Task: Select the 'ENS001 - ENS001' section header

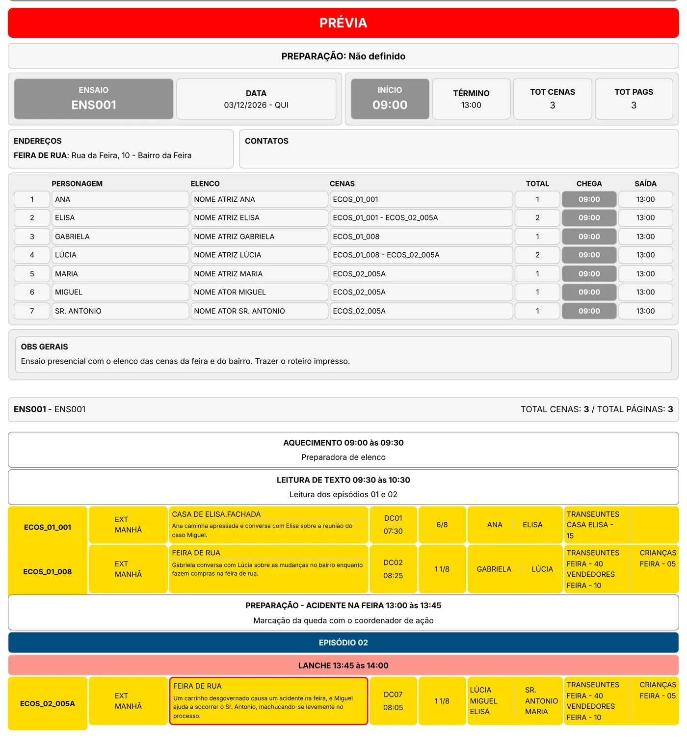Action: pyautogui.click(x=50, y=409)
